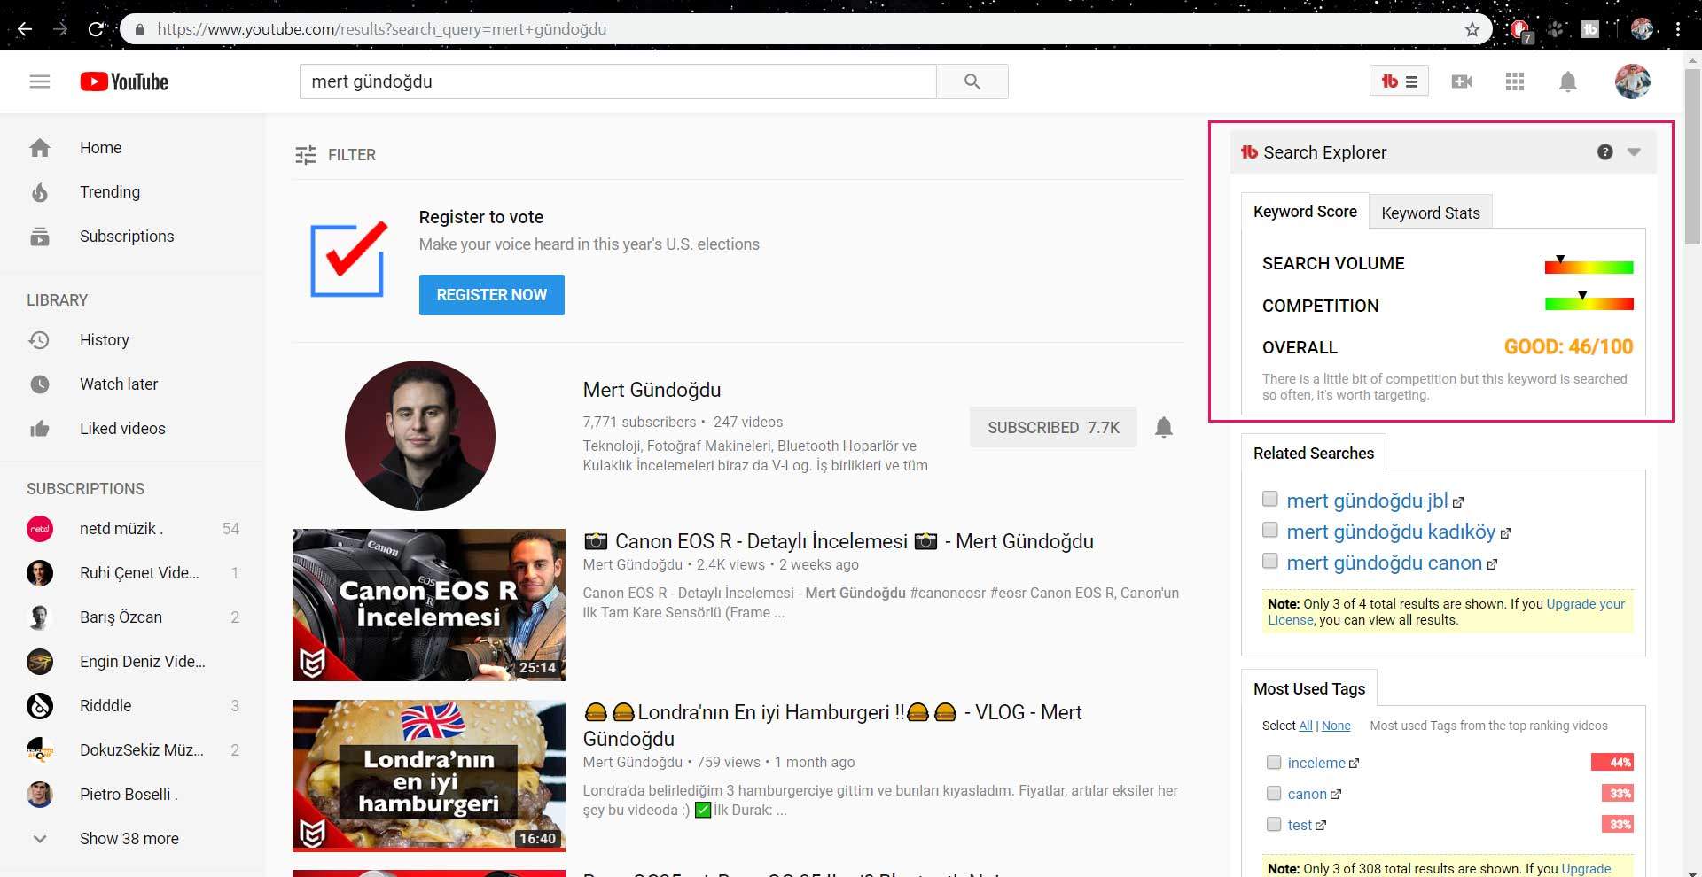Open Londra'nın En iyi Hamburgeri video title

(x=832, y=726)
